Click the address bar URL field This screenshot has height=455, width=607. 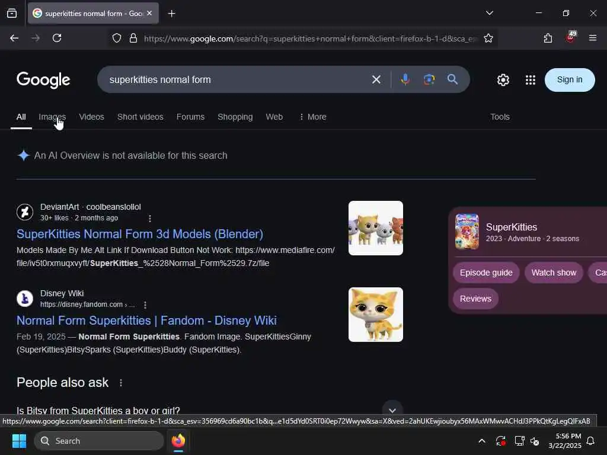(x=309, y=39)
